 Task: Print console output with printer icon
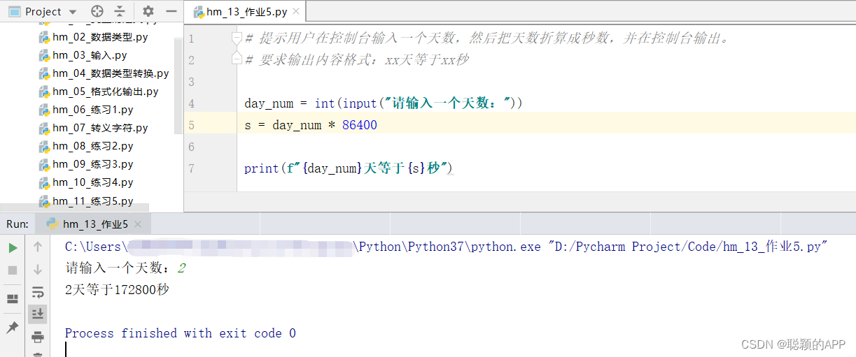tap(38, 337)
